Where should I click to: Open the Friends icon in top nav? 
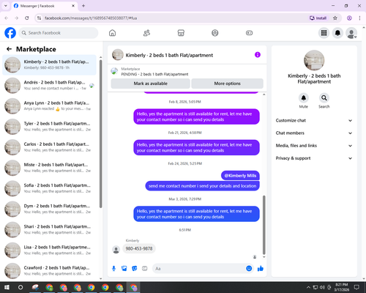pyautogui.click(x=146, y=33)
